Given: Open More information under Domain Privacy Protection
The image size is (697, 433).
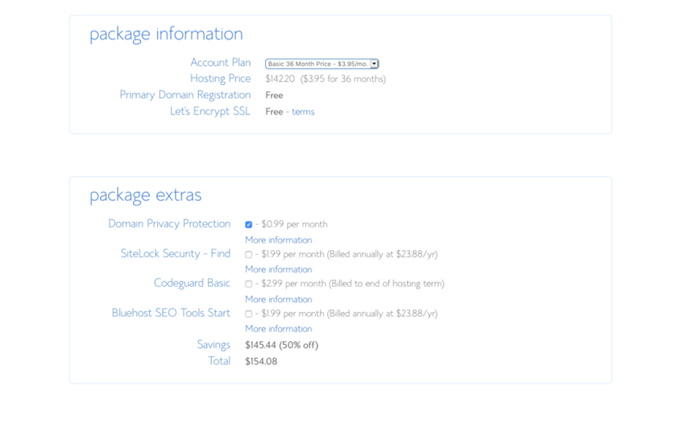Looking at the screenshot, I should (279, 239).
